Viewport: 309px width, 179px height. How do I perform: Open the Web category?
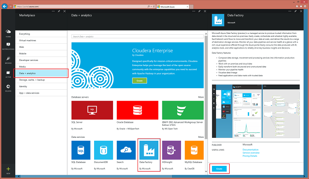tap(41, 47)
